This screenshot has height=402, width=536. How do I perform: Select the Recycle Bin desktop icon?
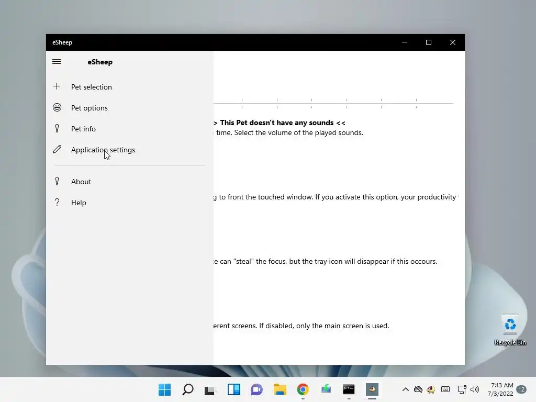[x=510, y=330]
